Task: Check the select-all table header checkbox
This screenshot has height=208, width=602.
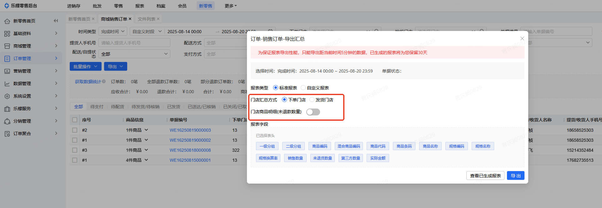Action: click(x=75, y=120)
